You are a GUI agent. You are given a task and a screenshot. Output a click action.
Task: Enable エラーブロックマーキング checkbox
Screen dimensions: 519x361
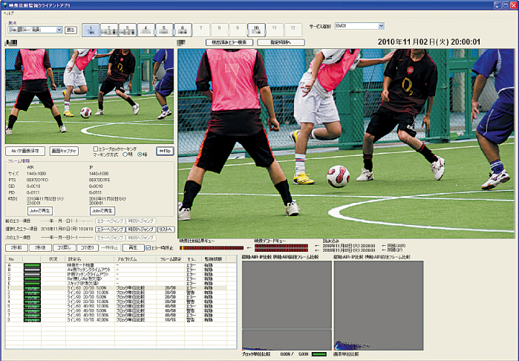click(95, 148)
